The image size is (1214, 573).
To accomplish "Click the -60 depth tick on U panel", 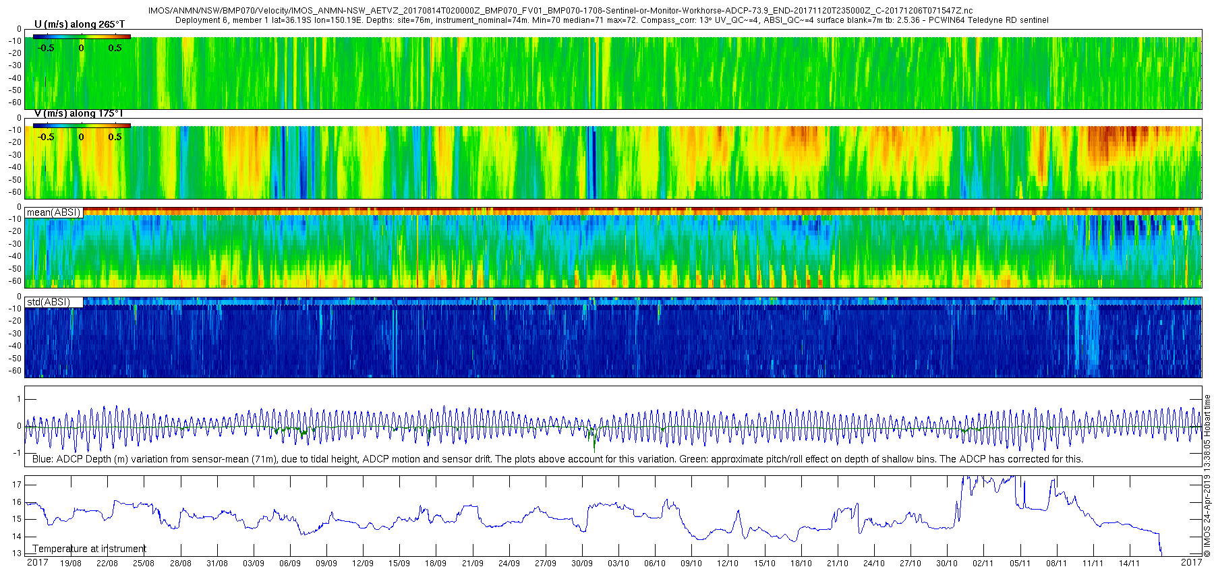I will click(x=15, y=102).
